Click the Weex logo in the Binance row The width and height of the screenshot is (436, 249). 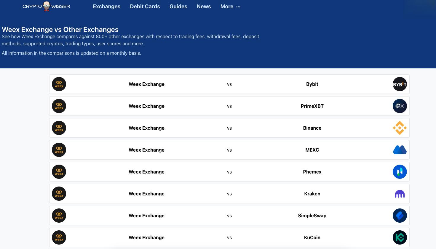[59, 128]
